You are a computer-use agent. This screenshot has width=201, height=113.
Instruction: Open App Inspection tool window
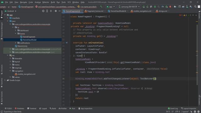[x=85, y=109]
